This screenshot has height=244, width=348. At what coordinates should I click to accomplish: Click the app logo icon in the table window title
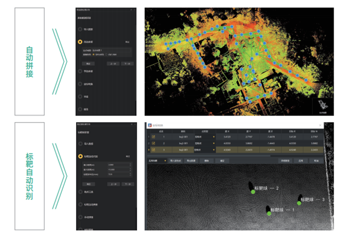pyautogui.click(x=150, y=125)
